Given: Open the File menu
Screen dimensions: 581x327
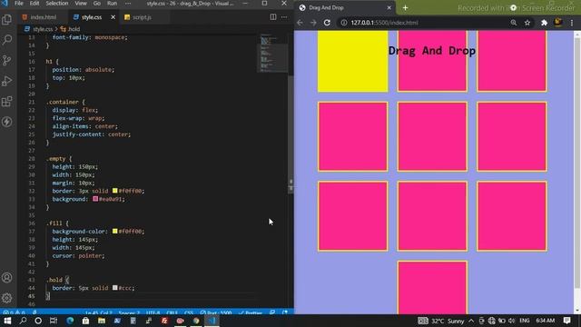Looking at the screenshot, I should [x=19, y=4].
